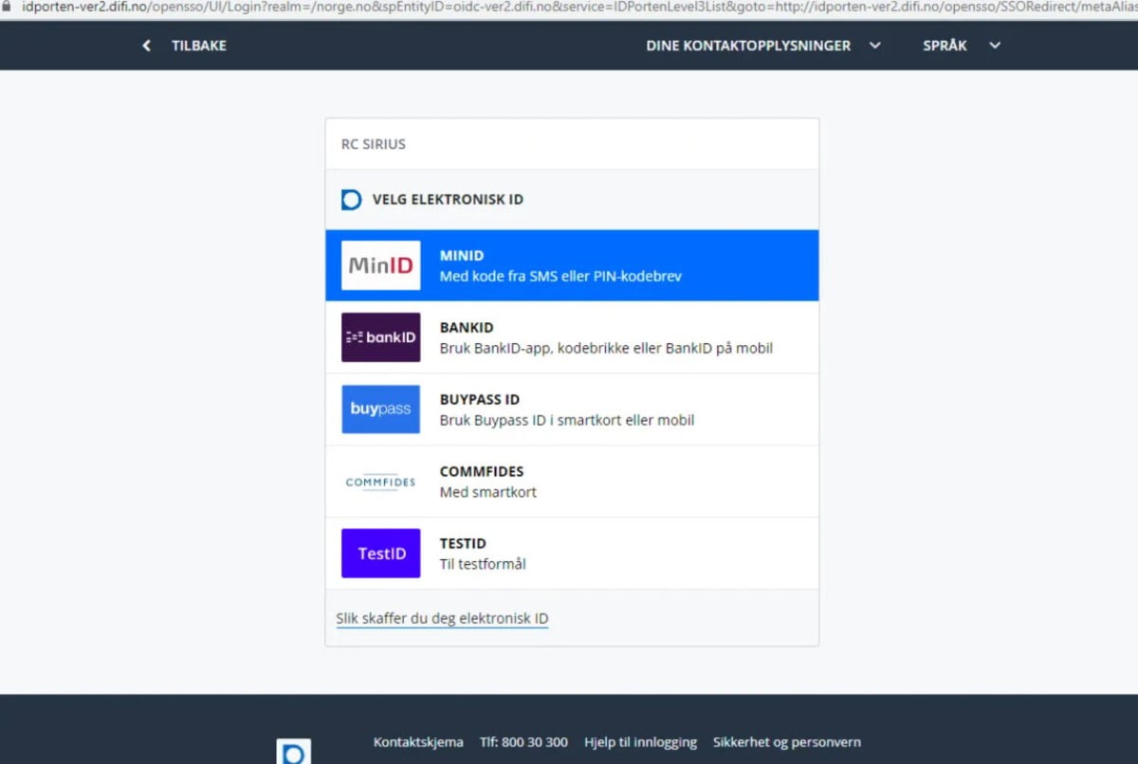Click the browser address bar URL
Viewport: 1138px width, 764px height.
pos(569,7)
